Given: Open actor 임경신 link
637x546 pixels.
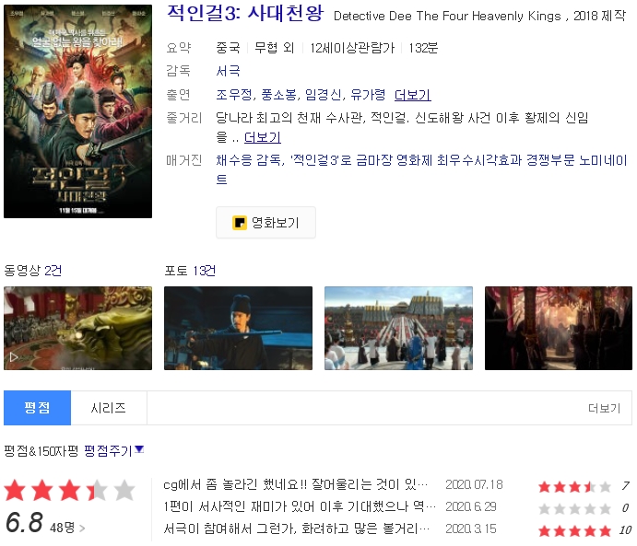Looking at the screenshot, I should [323, 95].
